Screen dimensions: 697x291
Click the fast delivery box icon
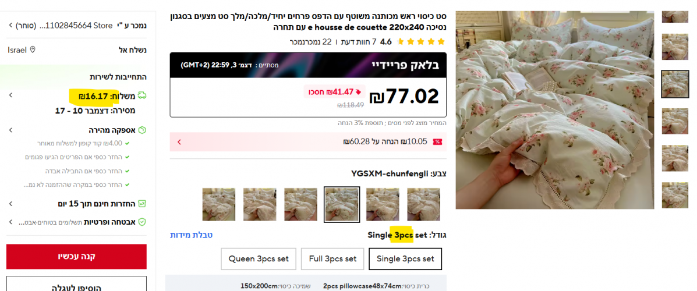point(142,130)
